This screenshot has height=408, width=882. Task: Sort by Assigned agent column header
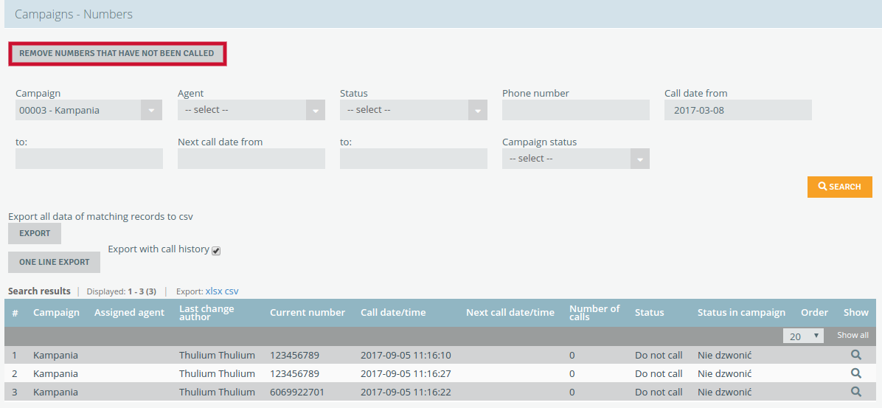coord(129,312)
